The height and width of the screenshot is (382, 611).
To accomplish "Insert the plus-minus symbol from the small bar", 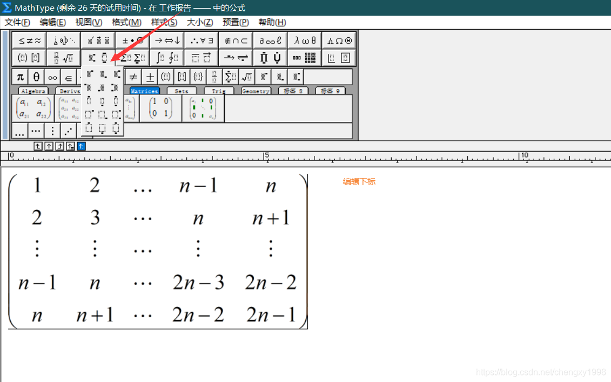I will [150, 77].
